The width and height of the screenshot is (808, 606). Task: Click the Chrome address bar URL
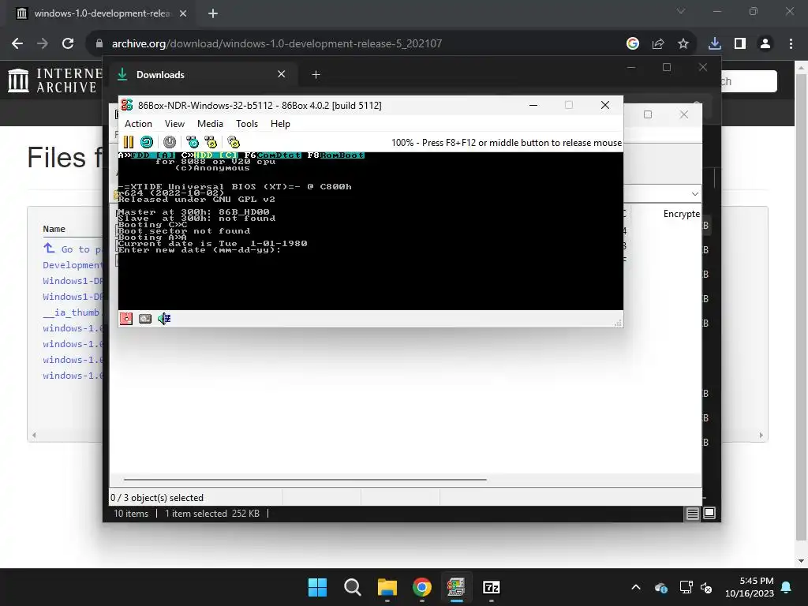coord(277,44)
